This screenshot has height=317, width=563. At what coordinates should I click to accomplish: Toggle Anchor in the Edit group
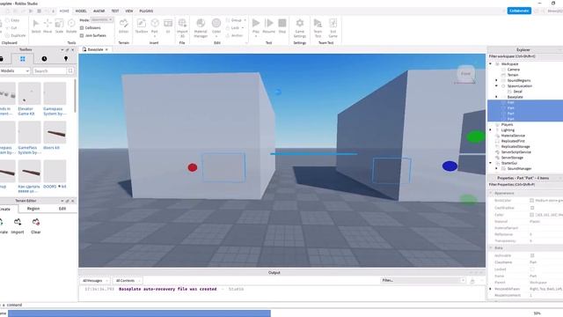[235, 35]
